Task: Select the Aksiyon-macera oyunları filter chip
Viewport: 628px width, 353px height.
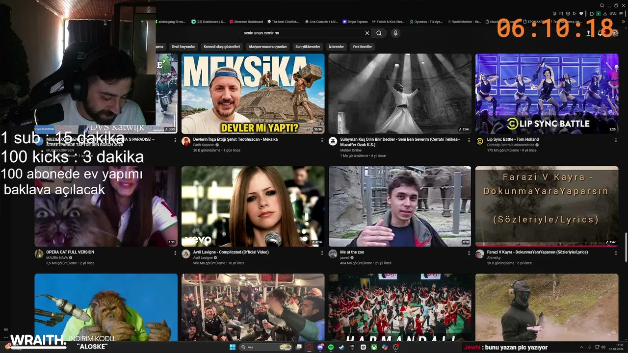Action: pos(267,47)
